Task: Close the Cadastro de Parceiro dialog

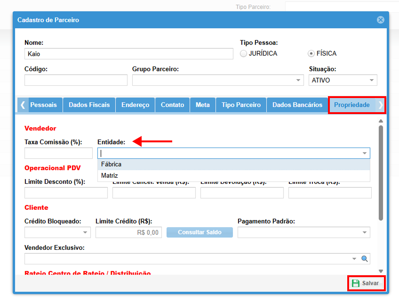Action: tap(381, 20)
